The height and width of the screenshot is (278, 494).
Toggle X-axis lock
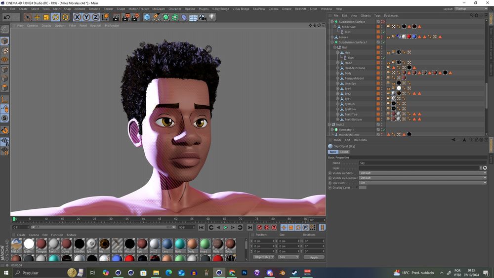[78, 17]
